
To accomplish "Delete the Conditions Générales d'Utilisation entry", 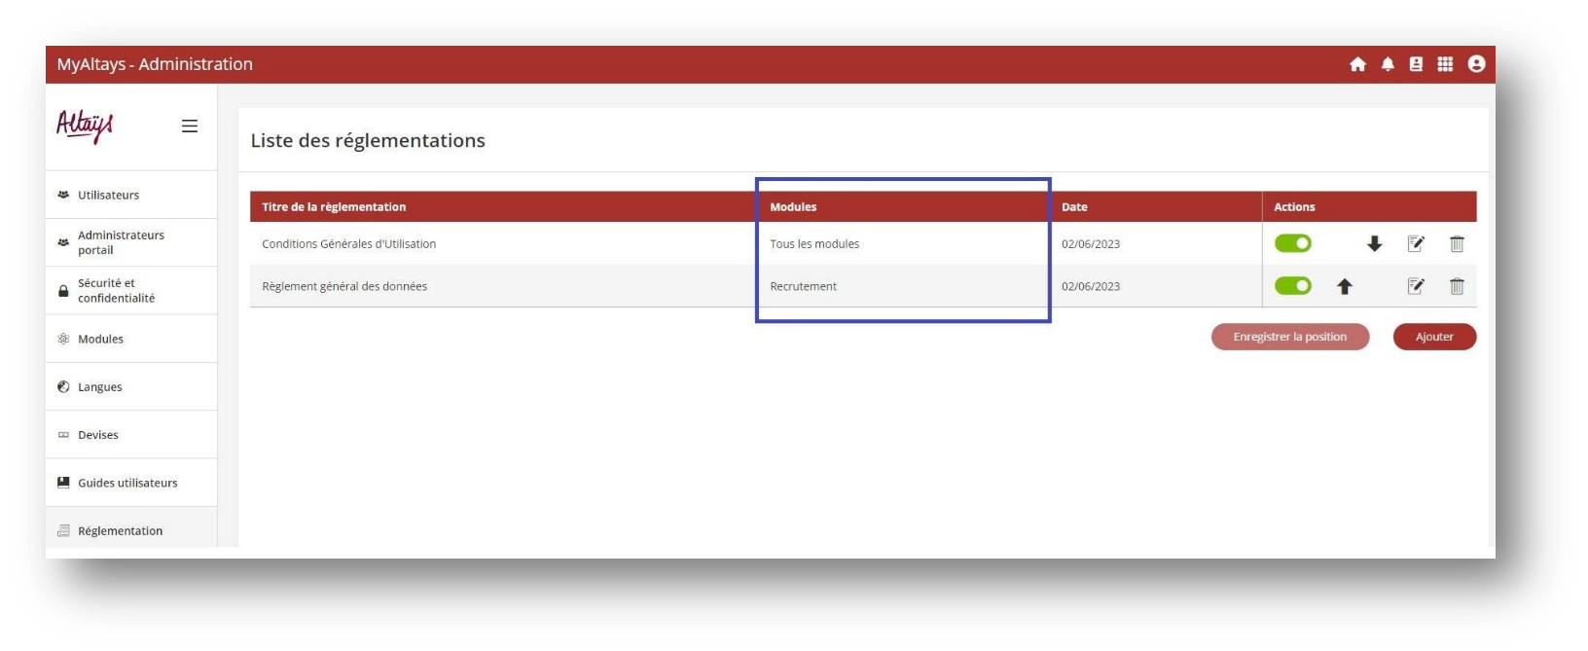I will pos(1457,244).
